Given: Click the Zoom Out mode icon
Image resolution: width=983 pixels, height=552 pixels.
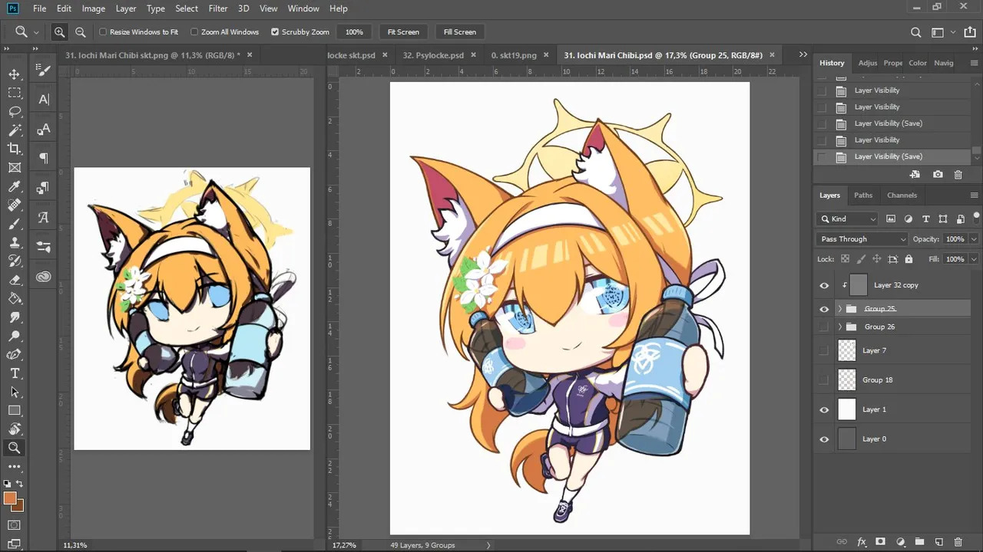Looking at the screenshot, I should click(80, 32).
